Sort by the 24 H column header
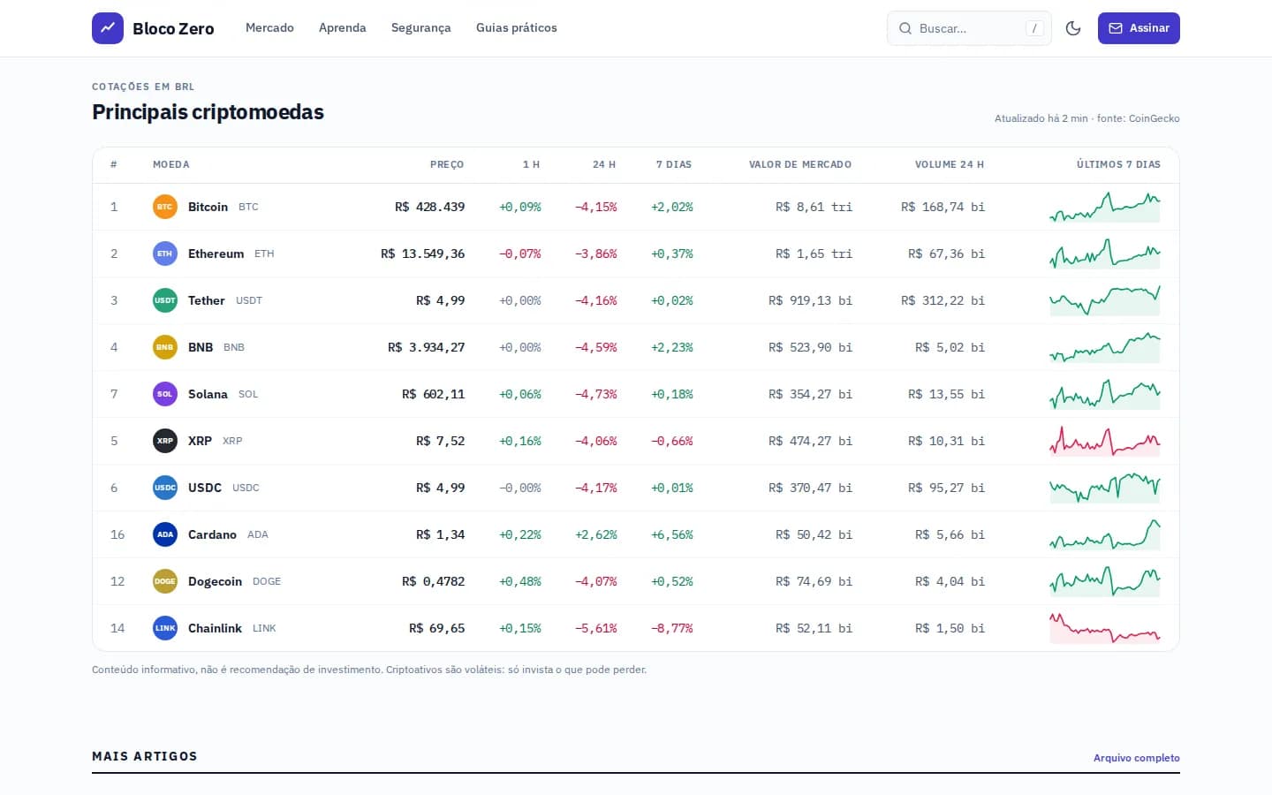 point(604,164)
